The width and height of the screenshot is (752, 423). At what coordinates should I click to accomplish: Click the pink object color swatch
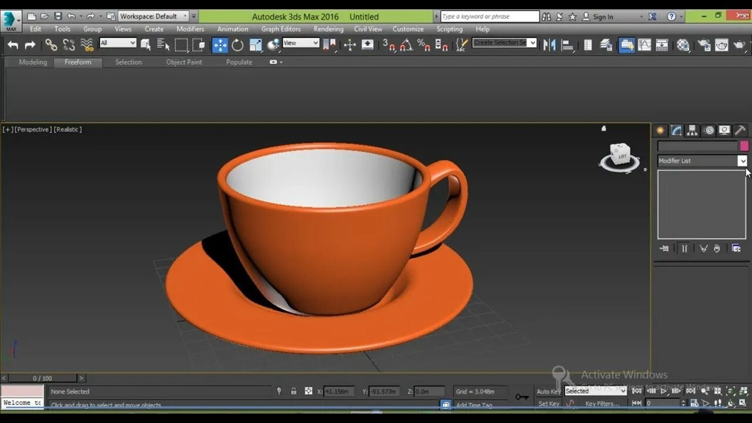(x=744, y=146)
